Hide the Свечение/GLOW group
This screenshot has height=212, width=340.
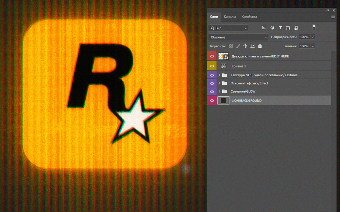pyautogui.click(x=212, y=91)
